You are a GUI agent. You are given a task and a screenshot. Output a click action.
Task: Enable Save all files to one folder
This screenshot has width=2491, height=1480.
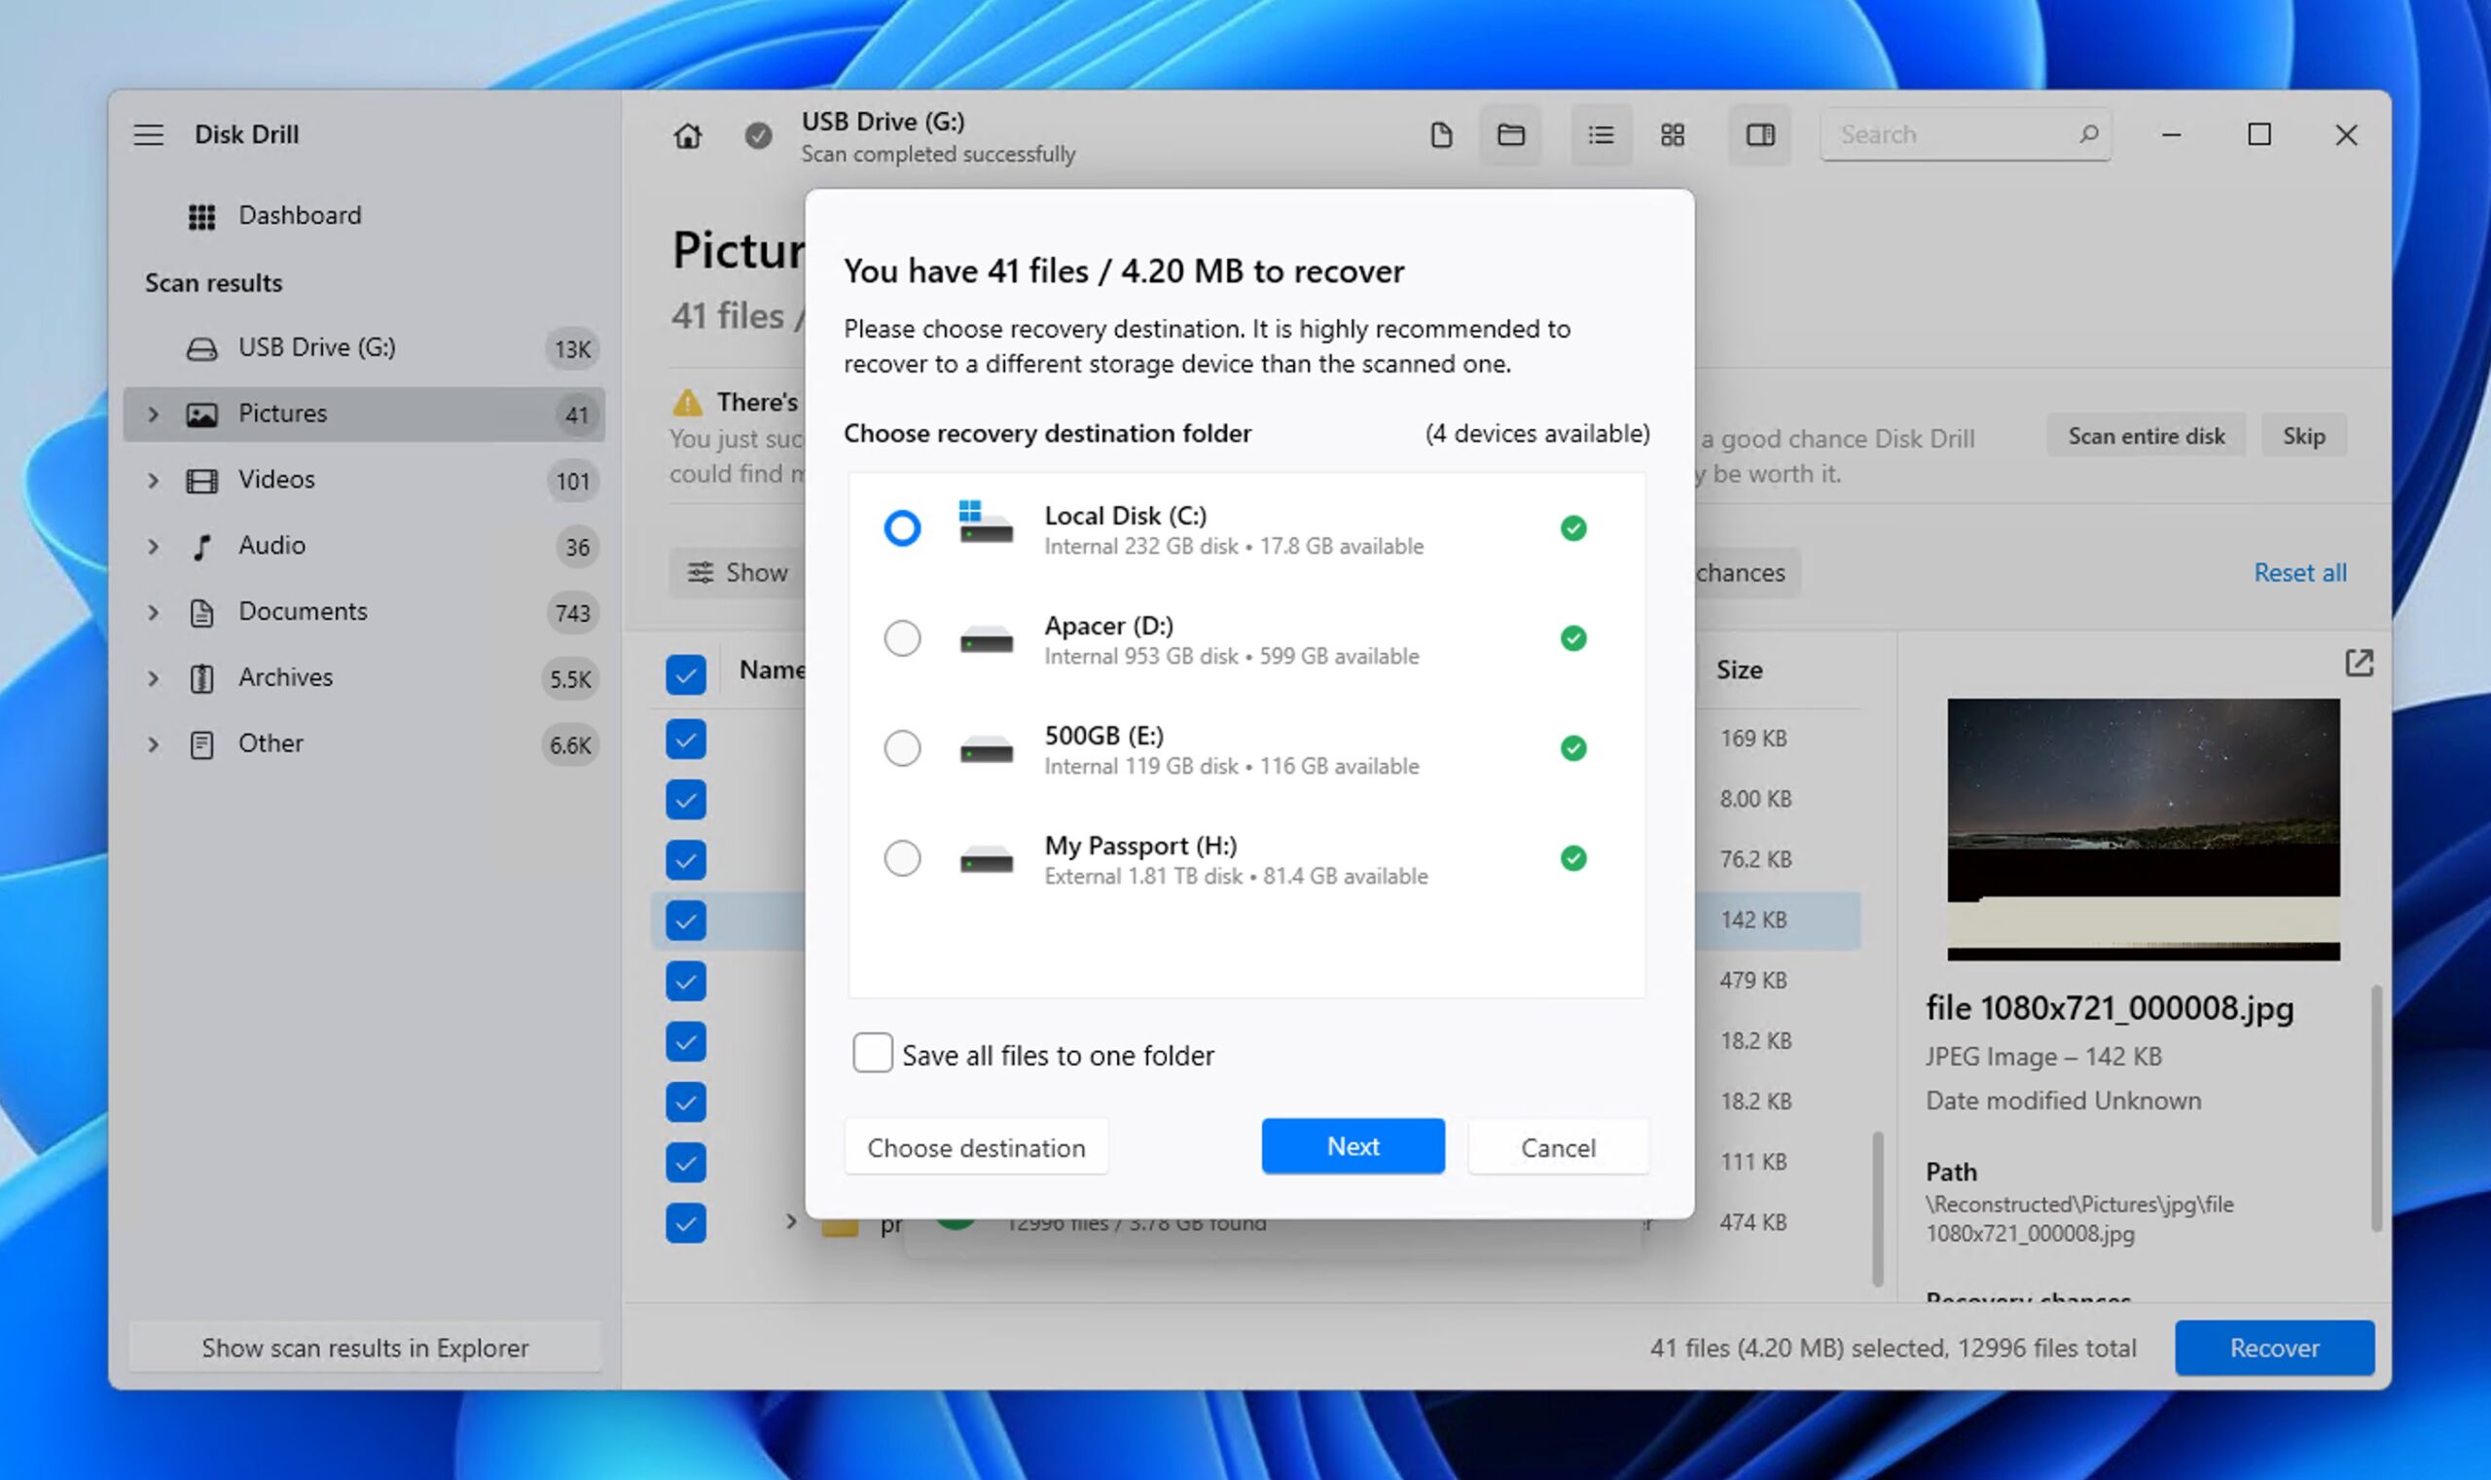point(873,1053)
